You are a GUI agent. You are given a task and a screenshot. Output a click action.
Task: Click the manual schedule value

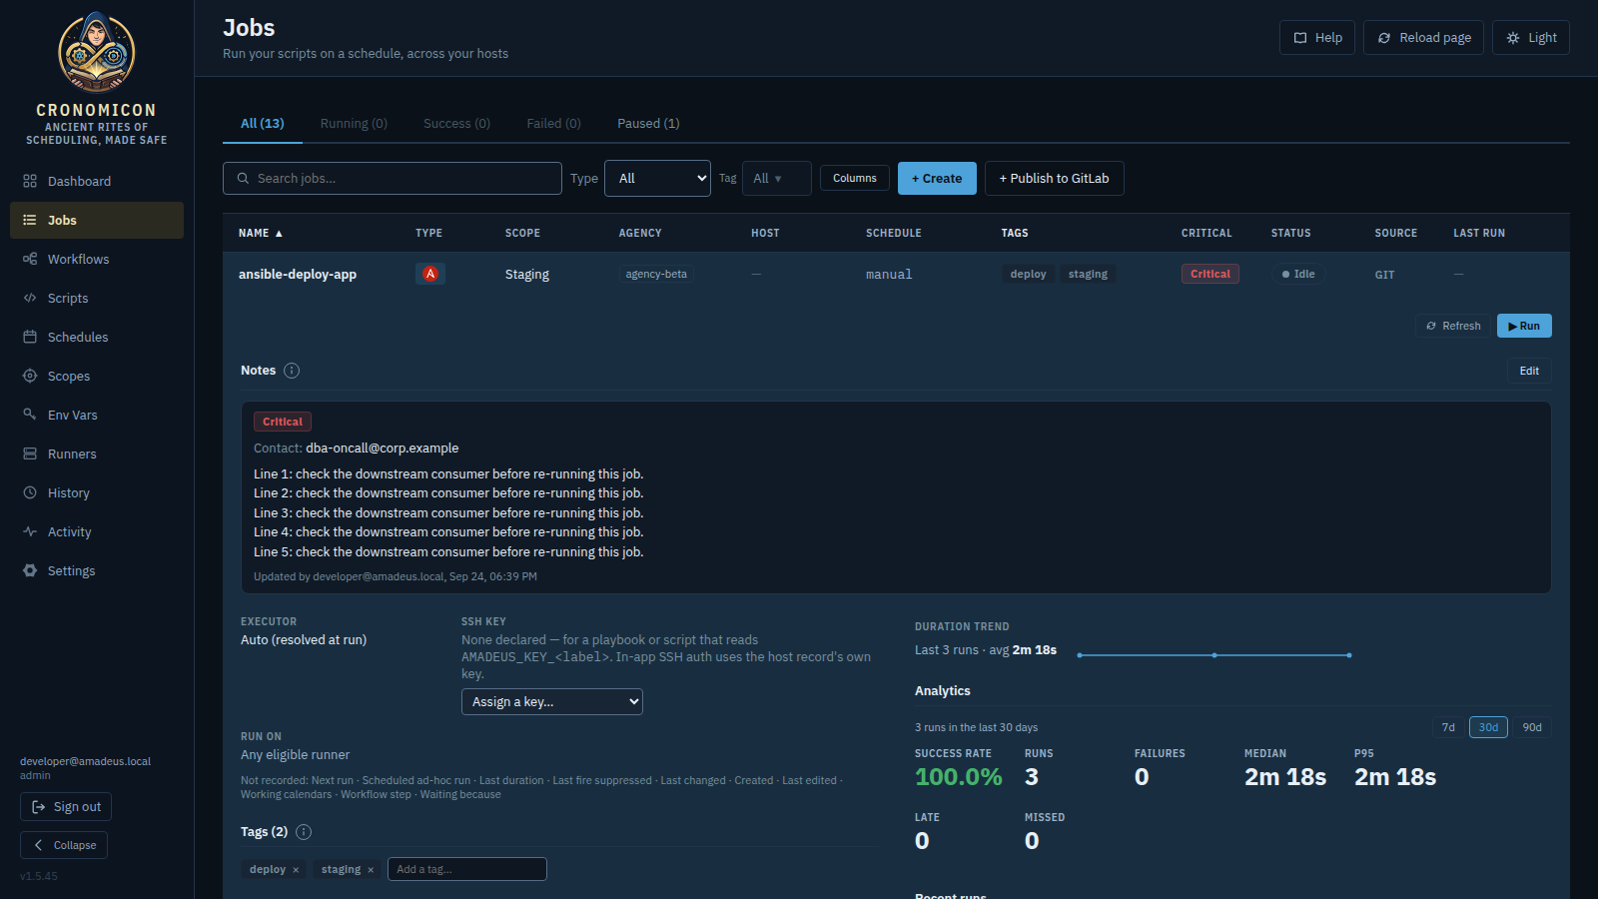click(x=889, y=275)
